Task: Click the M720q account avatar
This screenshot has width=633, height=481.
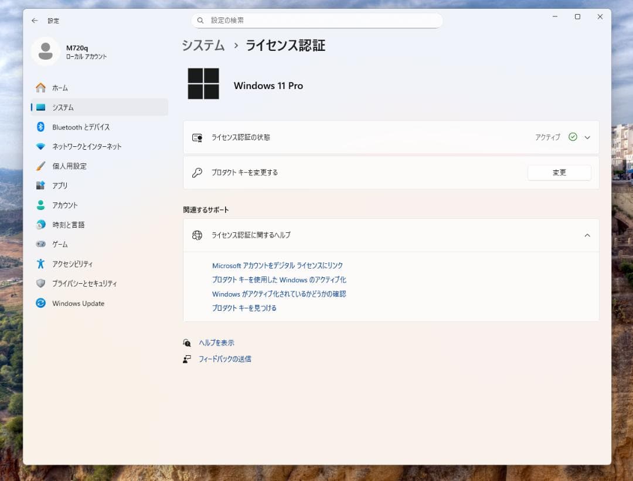Action: click(45, 51)
